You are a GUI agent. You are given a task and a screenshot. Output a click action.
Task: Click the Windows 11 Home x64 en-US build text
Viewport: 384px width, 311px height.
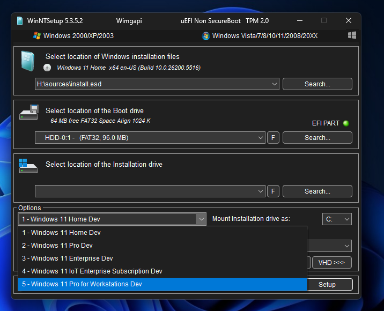[129, 68]
